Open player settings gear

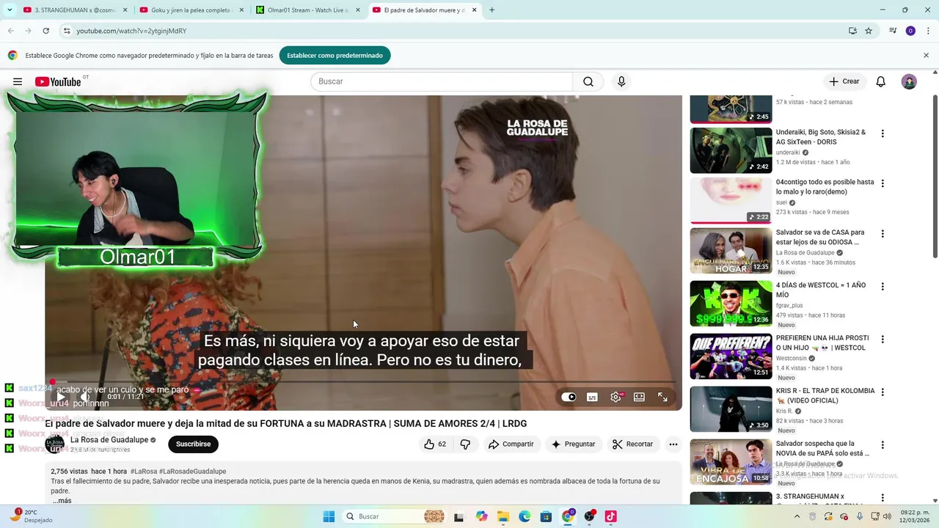616,397
